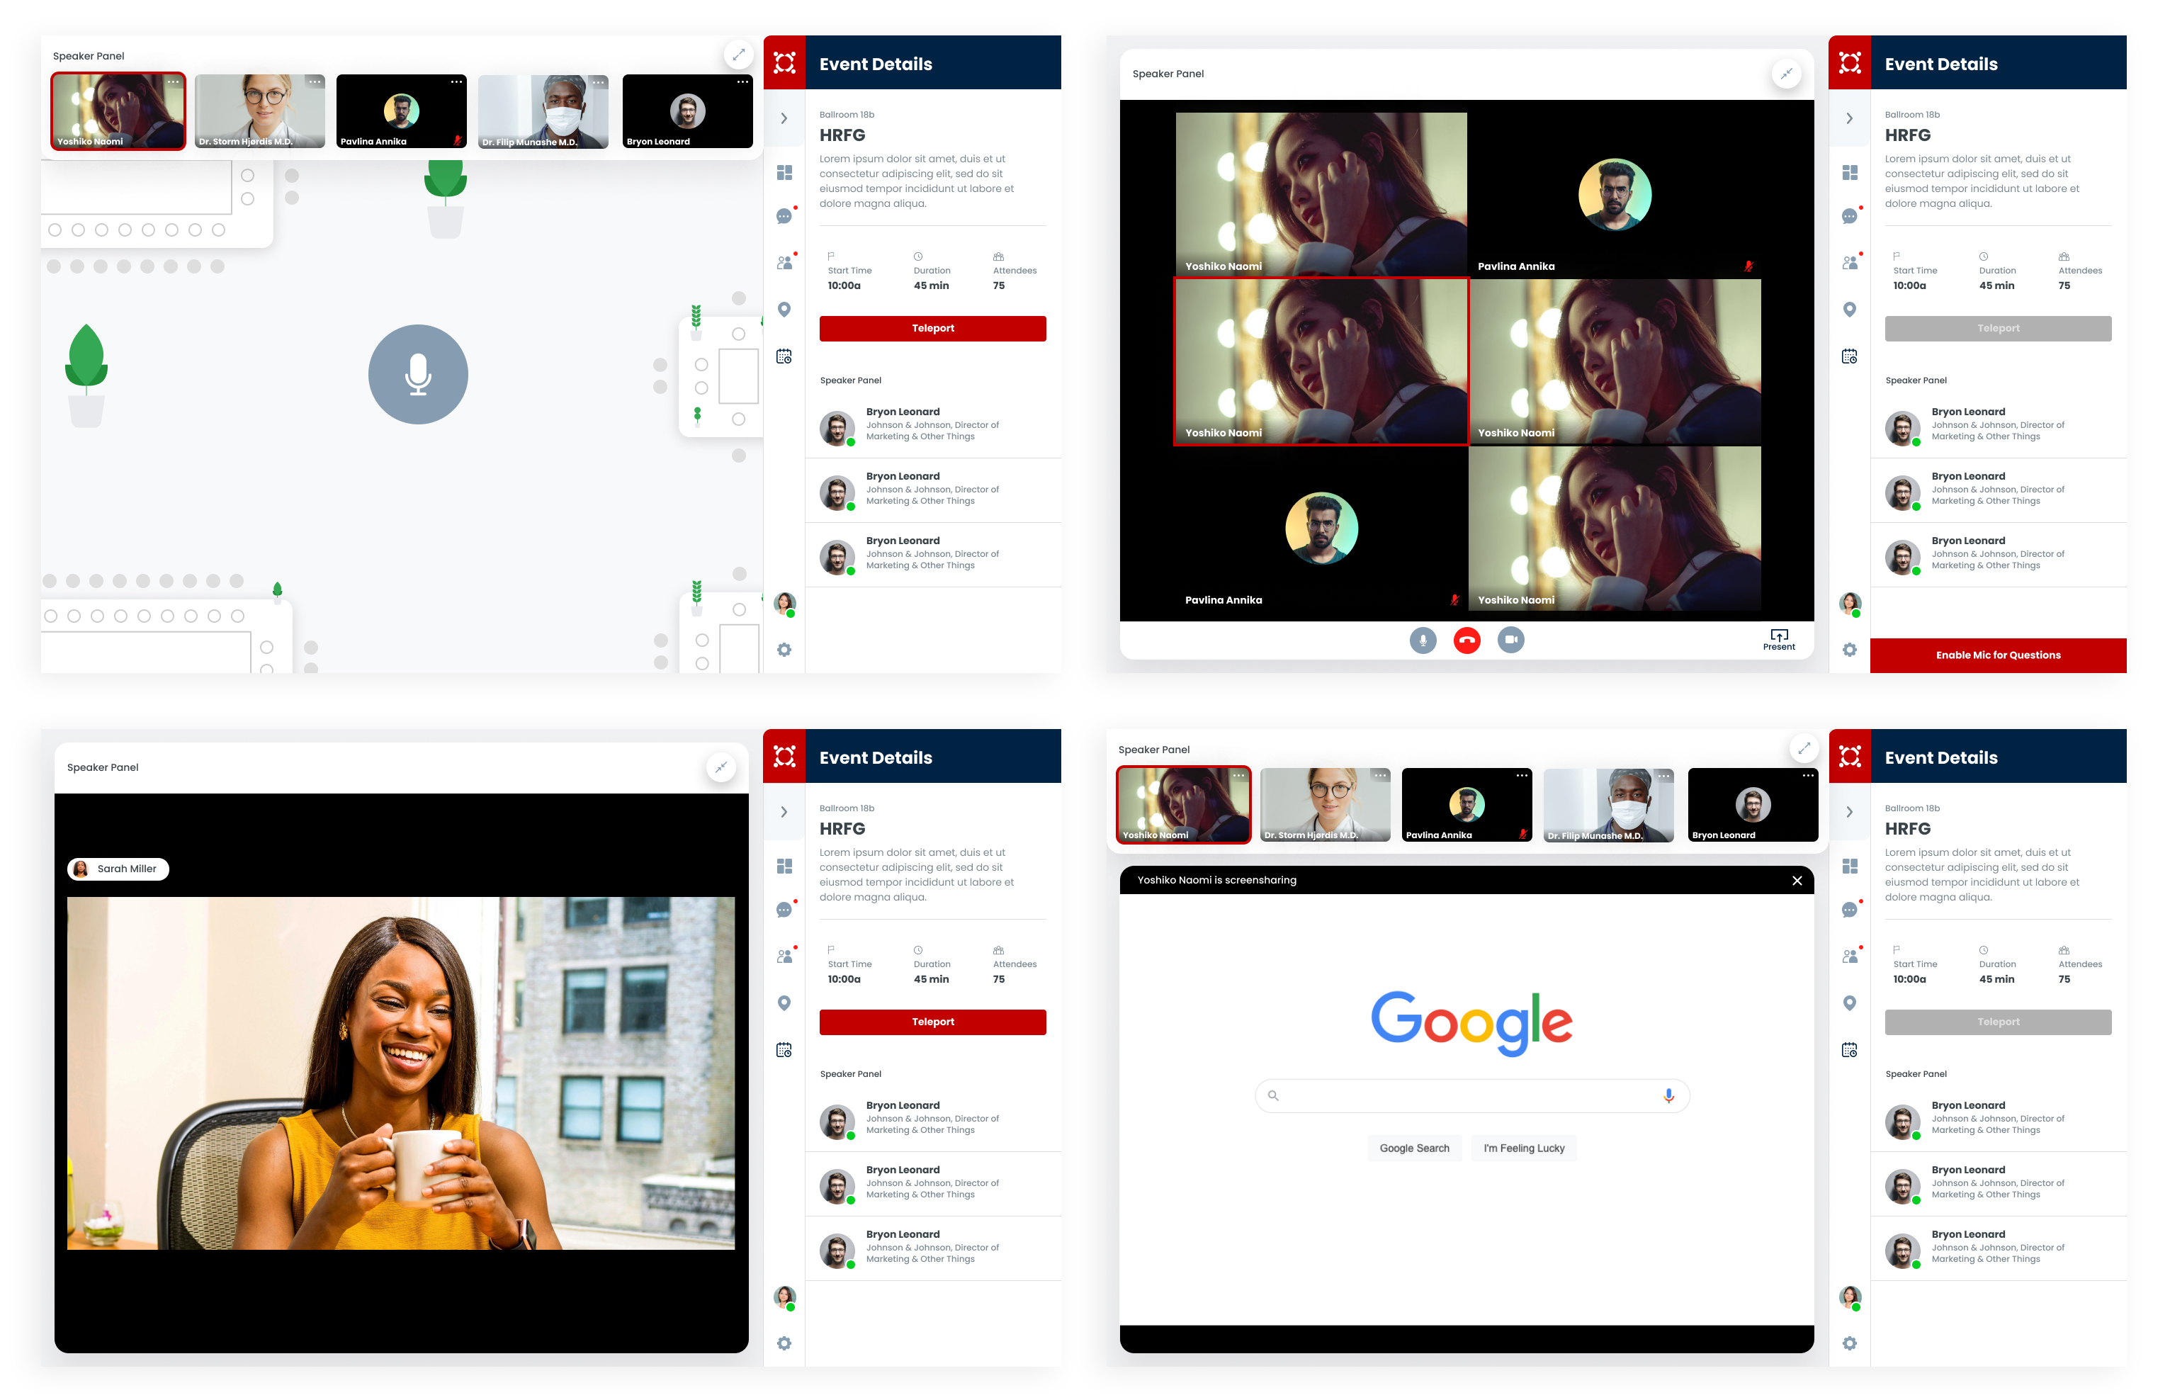Click user avatar in bottom-right sidebar

[x=1849, y=1297]
